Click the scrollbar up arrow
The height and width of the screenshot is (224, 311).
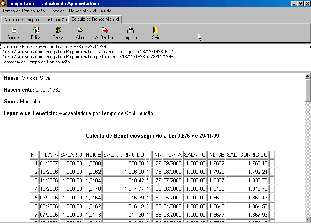pos(307,76)
